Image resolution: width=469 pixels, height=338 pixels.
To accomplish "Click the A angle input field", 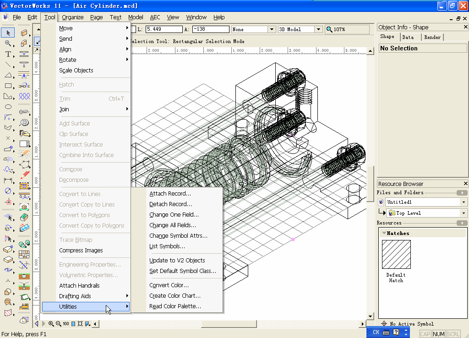I will click(x=211, y=29).
